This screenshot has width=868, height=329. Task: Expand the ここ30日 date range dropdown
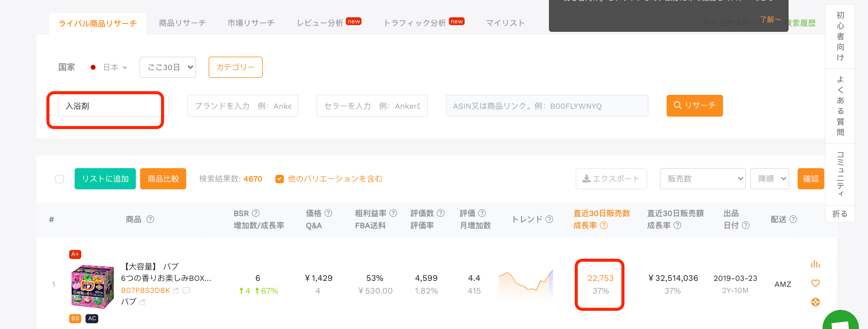(167, 67)
